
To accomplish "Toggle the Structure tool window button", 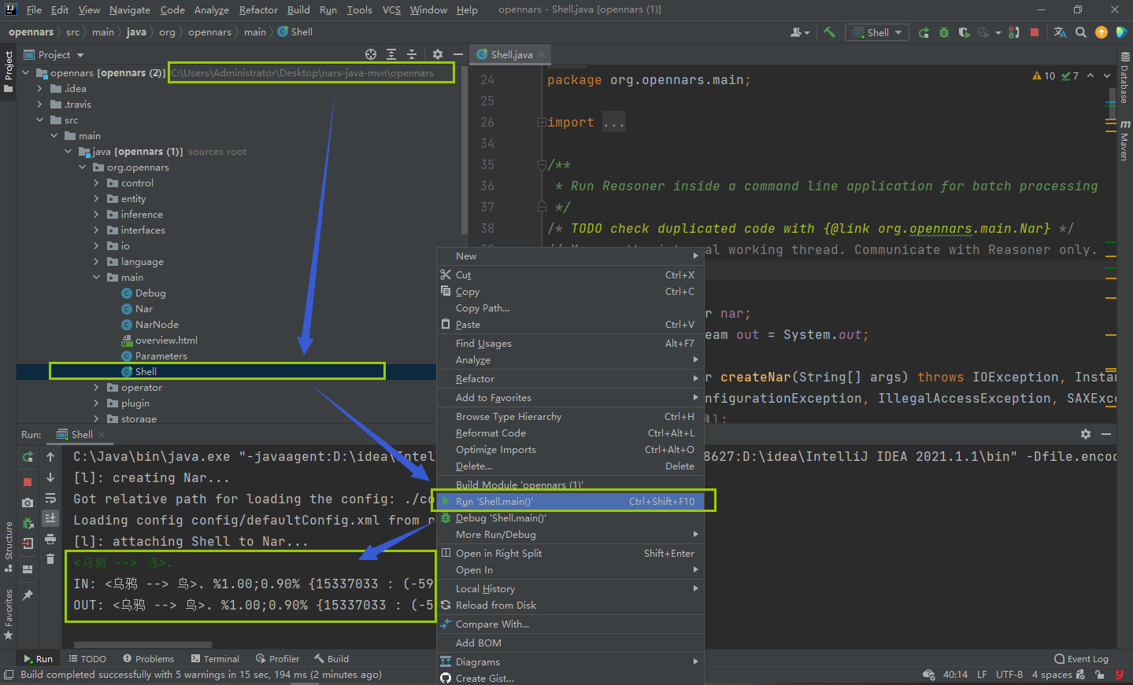I will point(9,547).
